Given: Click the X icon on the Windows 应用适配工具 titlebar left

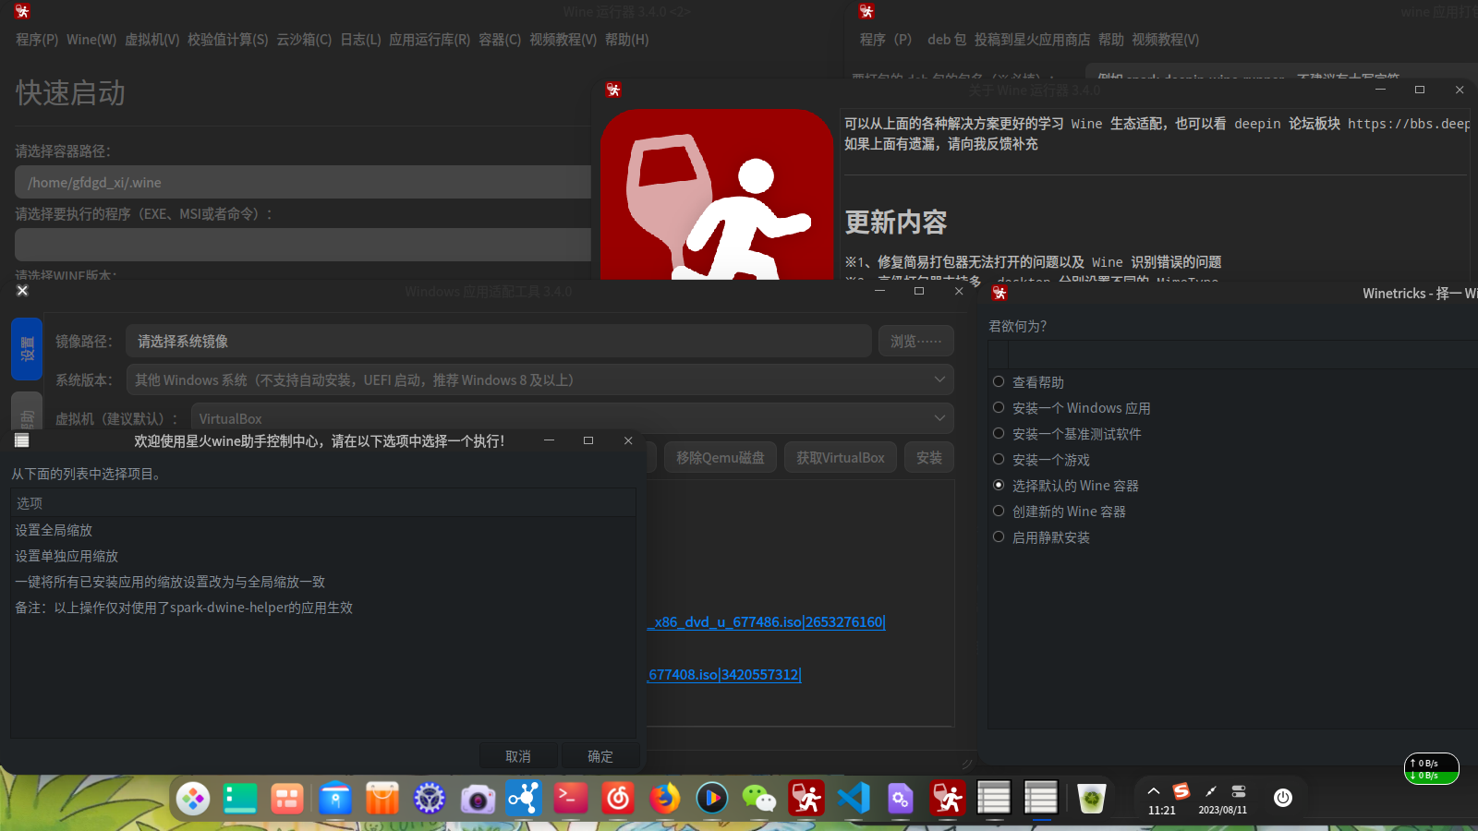Looking at the screenshot, I should tap(23, 291).
